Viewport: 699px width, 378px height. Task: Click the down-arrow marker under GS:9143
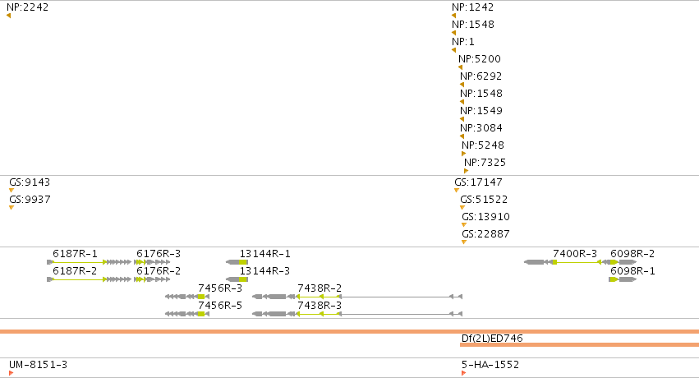11,191
